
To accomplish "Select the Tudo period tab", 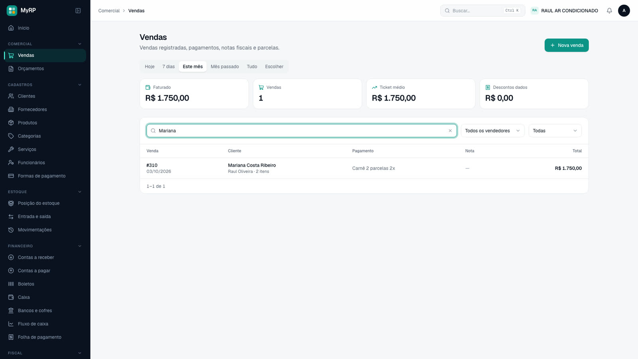I will [x=252, y=67].
